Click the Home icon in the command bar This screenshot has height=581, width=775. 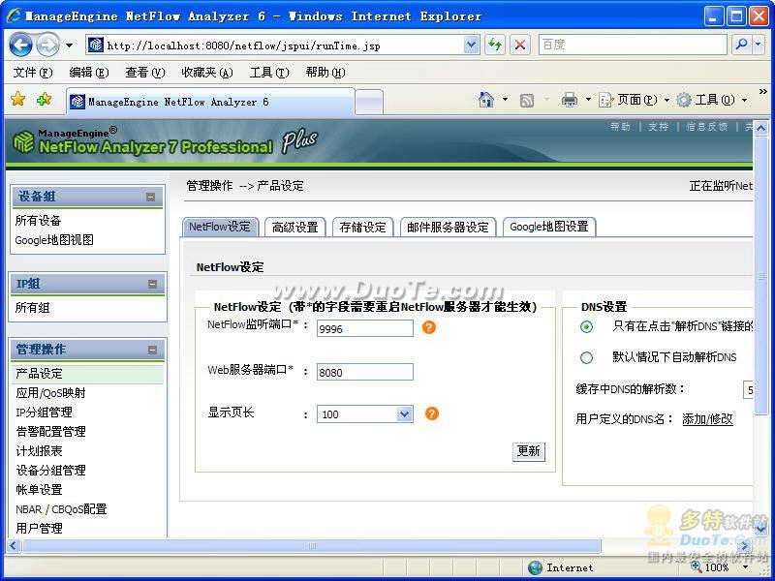(x=486, y=100)
